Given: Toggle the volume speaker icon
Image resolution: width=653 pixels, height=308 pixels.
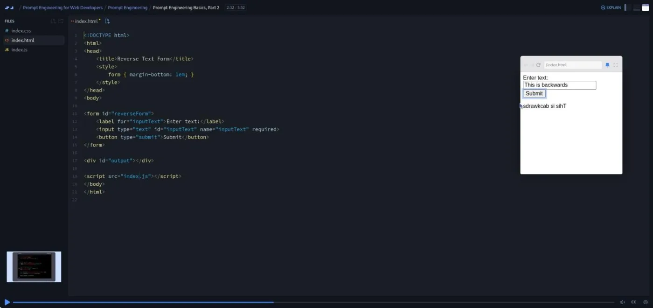Looking at the screenshot, I should point(622,302).
